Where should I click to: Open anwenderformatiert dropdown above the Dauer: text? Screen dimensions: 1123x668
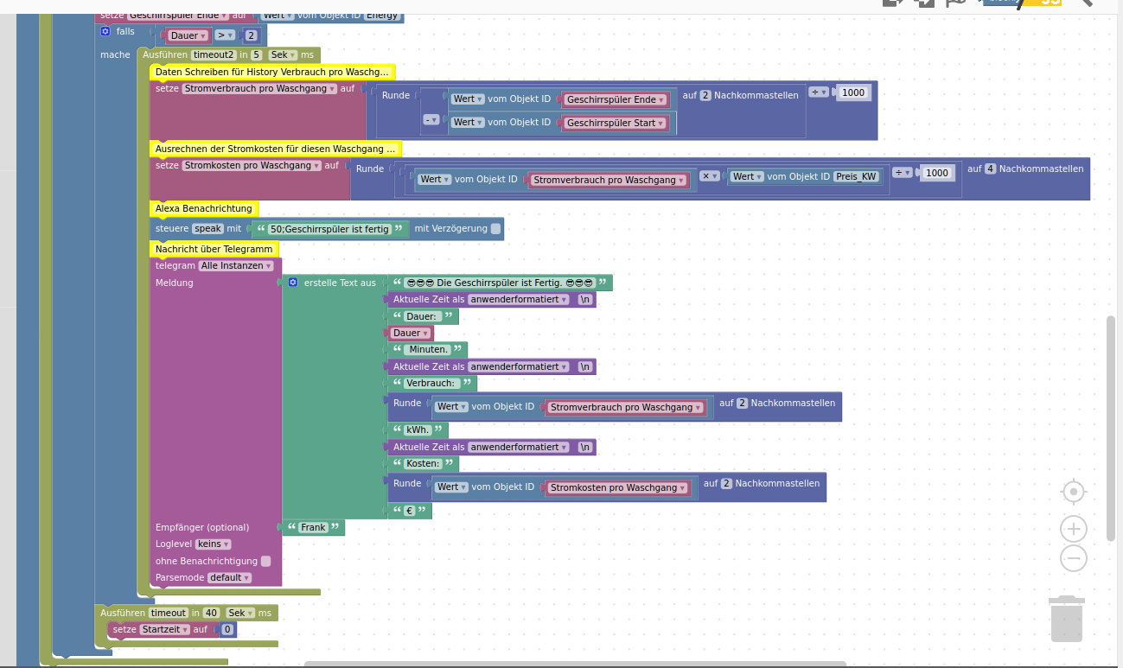point(519,299)
